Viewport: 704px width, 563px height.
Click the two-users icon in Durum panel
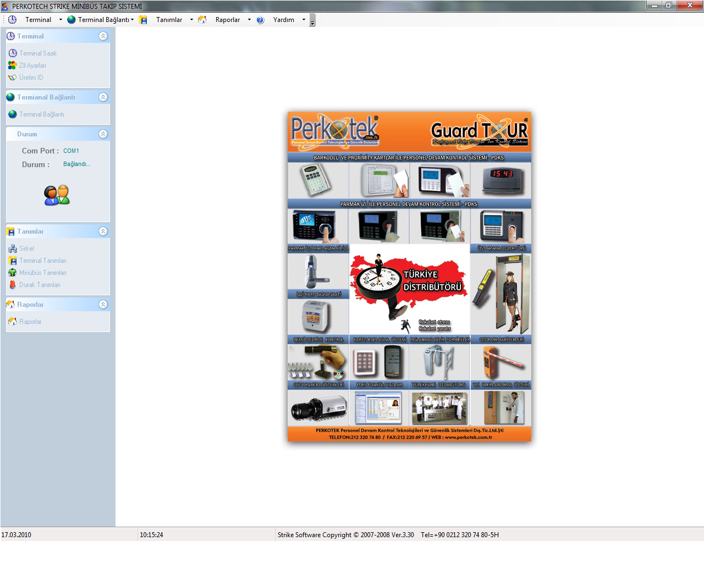pyautogui.click(x=57, y=195)
